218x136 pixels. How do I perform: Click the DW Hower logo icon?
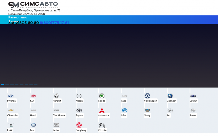point(56,110)
